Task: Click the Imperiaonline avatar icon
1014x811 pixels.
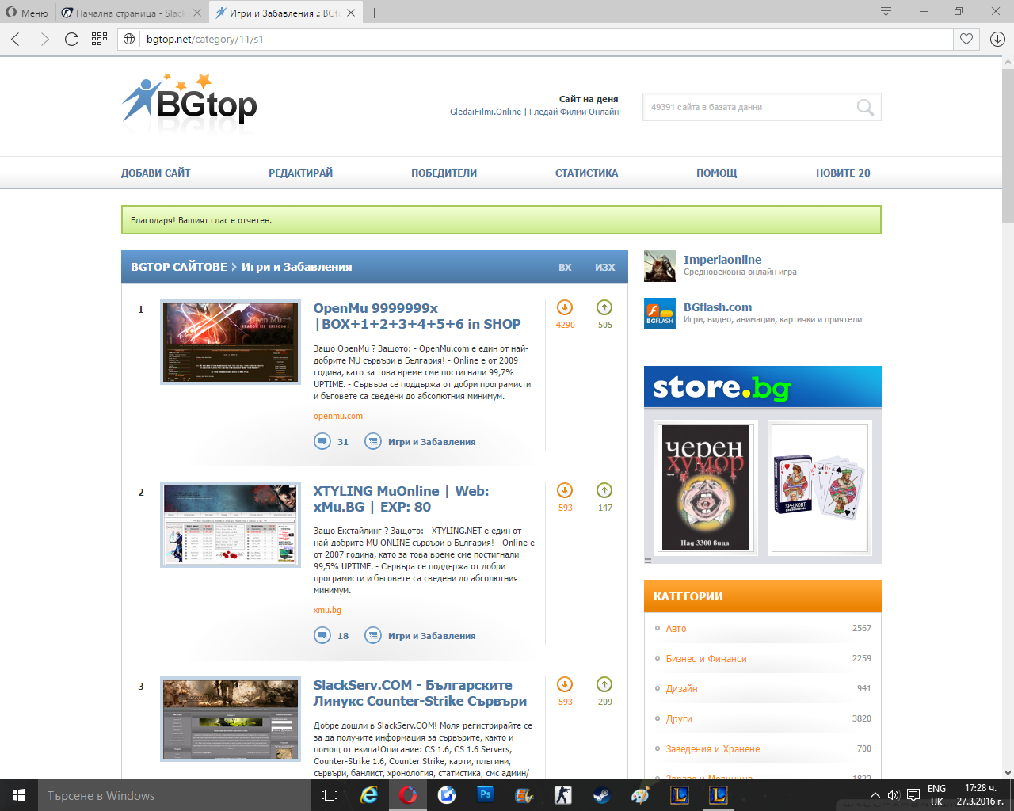Action: tap(660, 266)
